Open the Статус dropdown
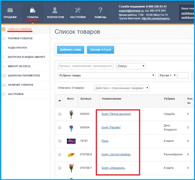 tap(131, 66)
